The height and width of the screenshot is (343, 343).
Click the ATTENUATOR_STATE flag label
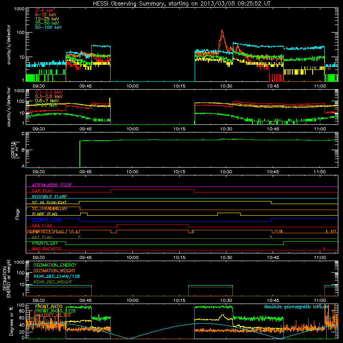(x=52, y=185)
